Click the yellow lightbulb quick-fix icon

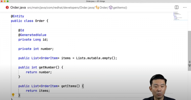[13, 95]
